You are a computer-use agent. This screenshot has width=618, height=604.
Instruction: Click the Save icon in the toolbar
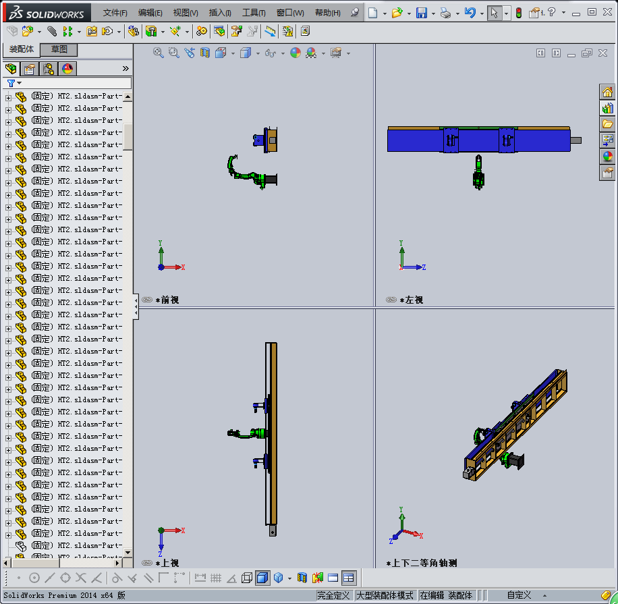[x=421, y=13]
